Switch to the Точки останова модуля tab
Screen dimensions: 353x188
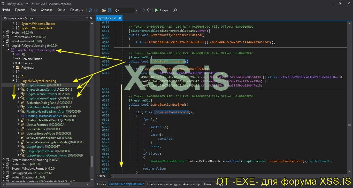tap(164, 184)
